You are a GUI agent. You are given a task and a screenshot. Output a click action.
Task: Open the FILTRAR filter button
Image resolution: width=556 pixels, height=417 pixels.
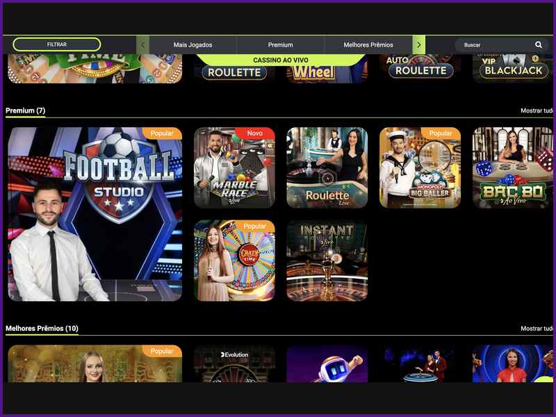56,44
